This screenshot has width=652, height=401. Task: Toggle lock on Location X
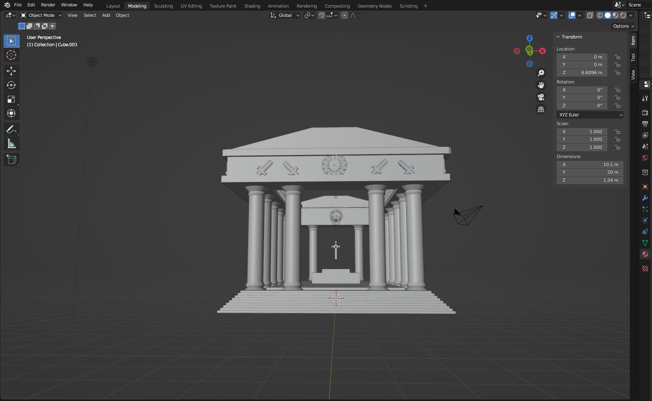[x=617, y=57]
